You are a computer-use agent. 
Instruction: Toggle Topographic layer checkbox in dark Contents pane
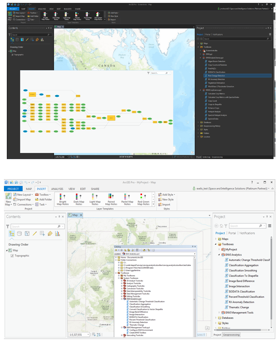click(x=13, y=54)
